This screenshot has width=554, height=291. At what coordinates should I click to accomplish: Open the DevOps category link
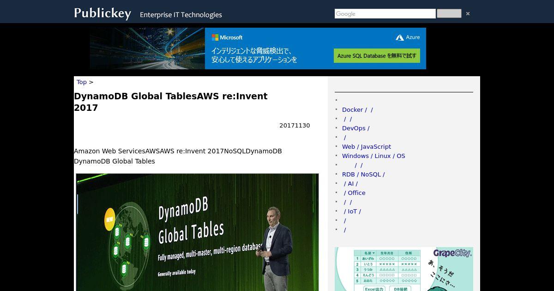[355, 128]
